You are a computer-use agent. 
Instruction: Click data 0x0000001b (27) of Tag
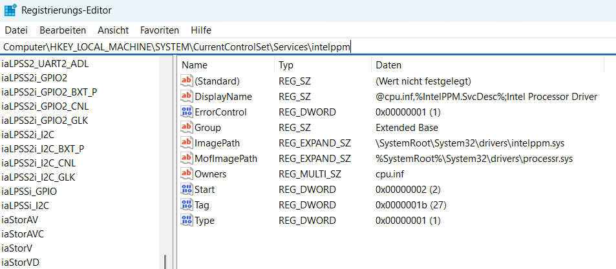[x=411, y=205]
